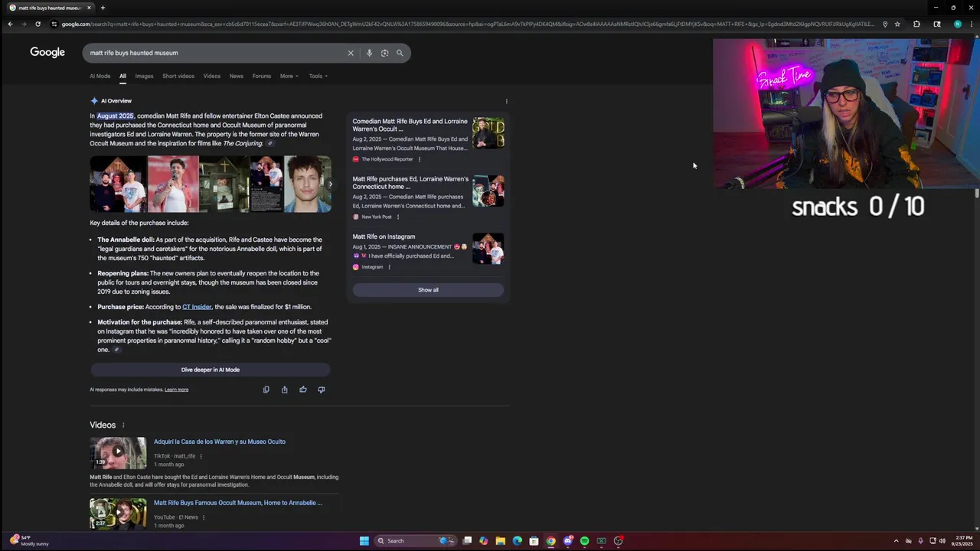Give thumbs up to AI Overview
Screen dimensions: 980x551
(303, 390)
